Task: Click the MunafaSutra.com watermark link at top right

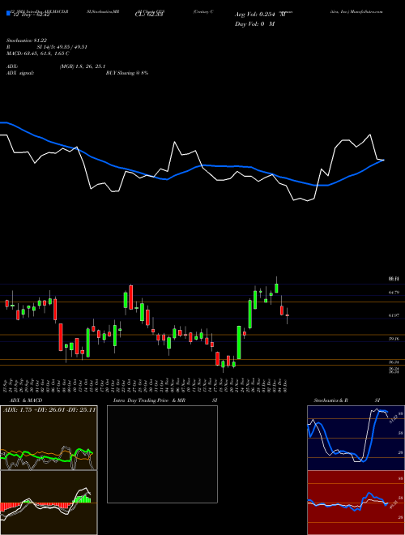Action: (x=369, y=11)
